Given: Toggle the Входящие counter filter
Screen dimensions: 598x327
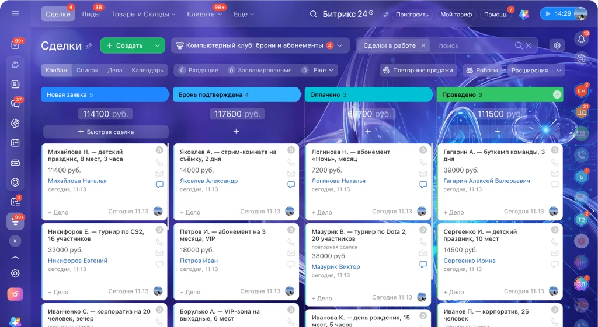Looking at the screenshot, I should click(199, 70).
